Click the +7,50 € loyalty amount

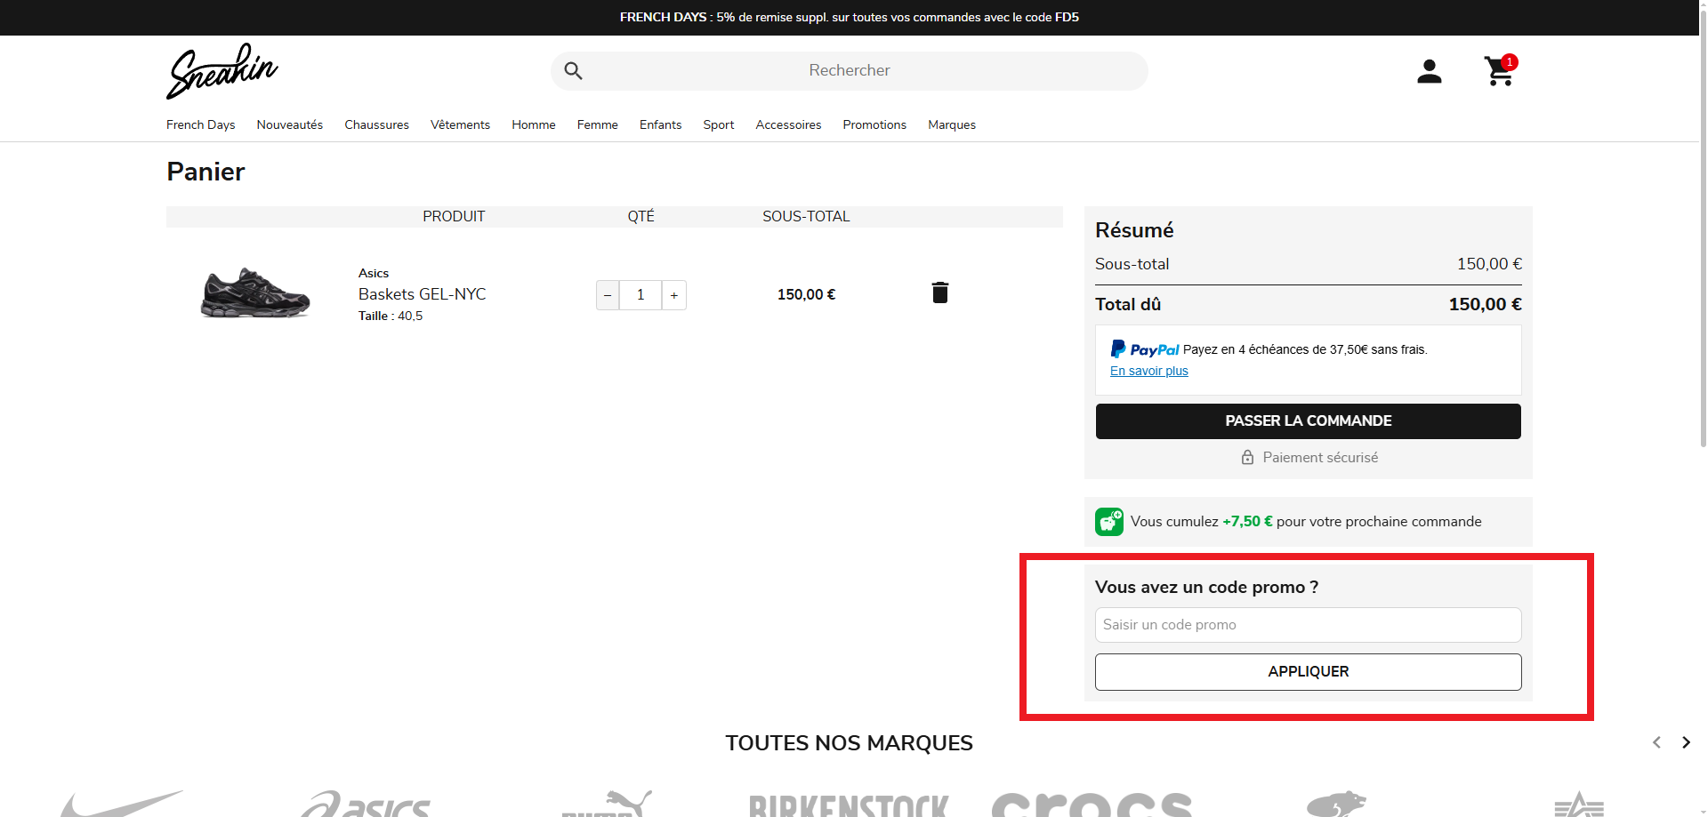tap(1247, 522)
